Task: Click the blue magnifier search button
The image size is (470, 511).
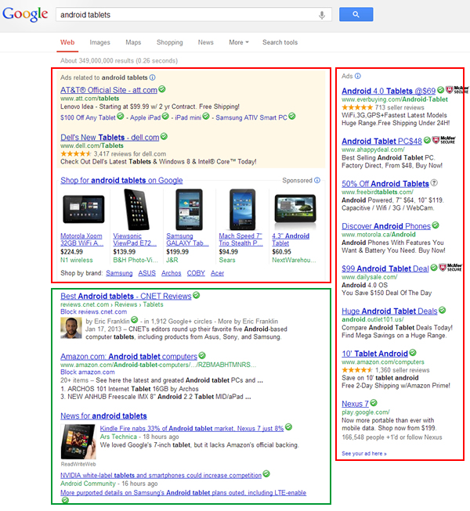Action: pyautogui.click(x=356, y=14)
